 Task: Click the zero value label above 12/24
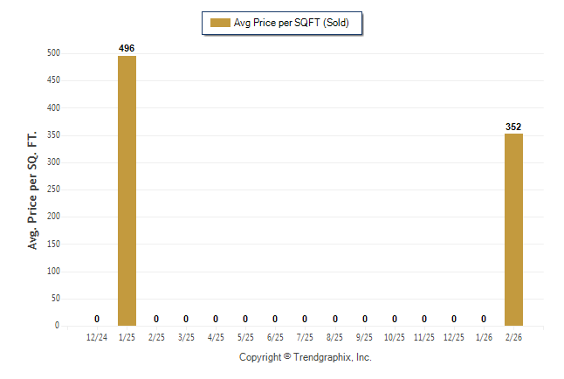[x=97, y=319]
